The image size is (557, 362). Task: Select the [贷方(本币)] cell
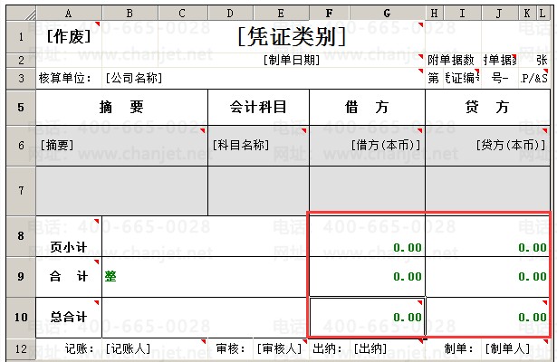488,146
